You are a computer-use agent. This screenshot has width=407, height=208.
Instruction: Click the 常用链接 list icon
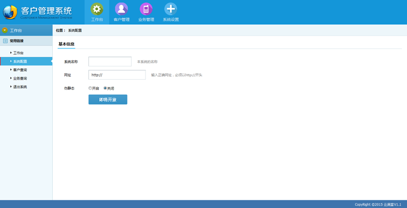click(5, 41)
